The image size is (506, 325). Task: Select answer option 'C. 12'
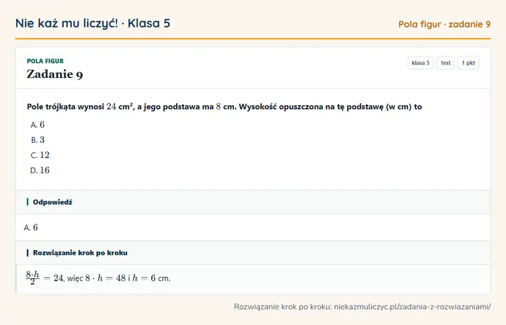tap(40, 155)
